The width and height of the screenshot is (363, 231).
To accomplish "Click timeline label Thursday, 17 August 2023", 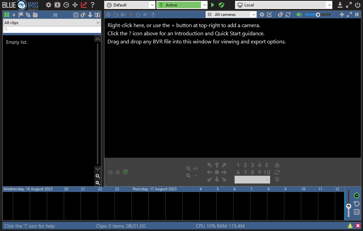I will tap(154, 189).
